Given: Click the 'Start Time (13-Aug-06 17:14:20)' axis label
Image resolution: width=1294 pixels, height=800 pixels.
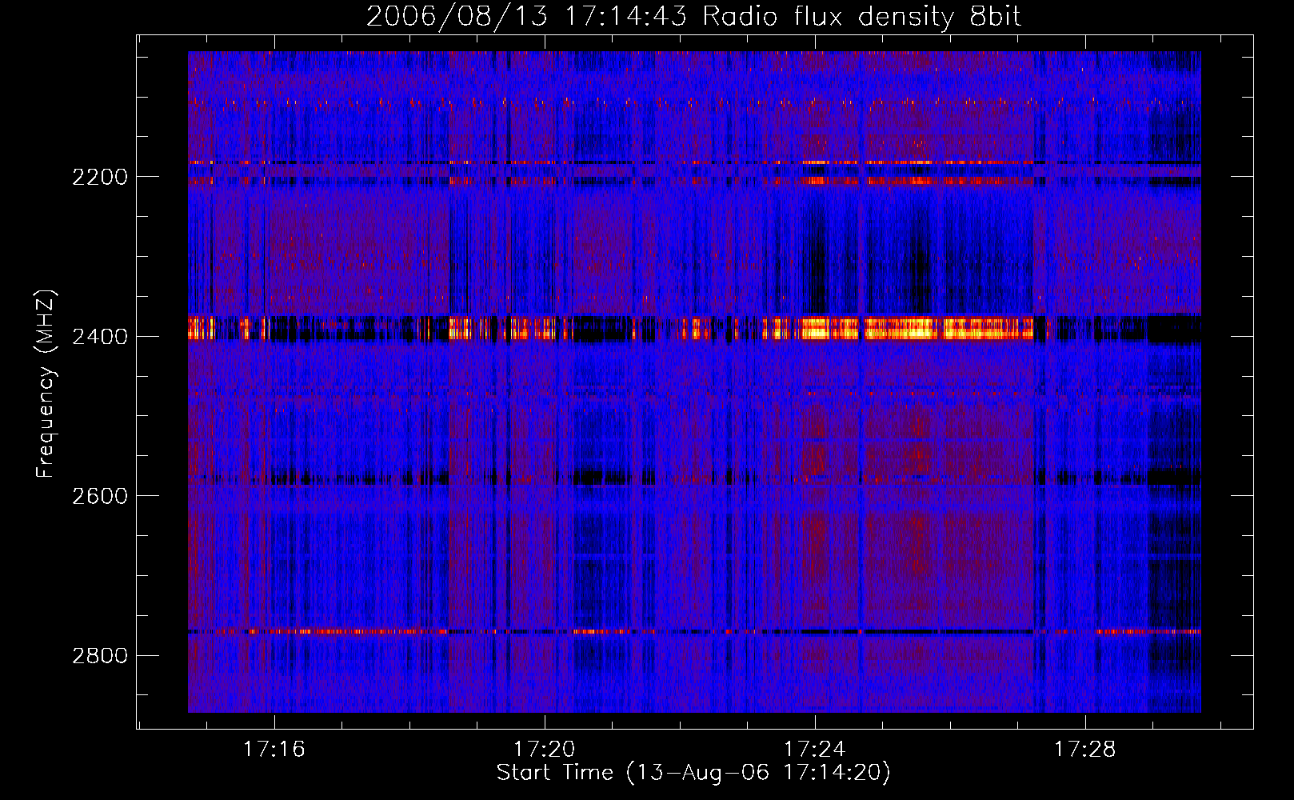Looking at the screenshot, I should [693, 773].
